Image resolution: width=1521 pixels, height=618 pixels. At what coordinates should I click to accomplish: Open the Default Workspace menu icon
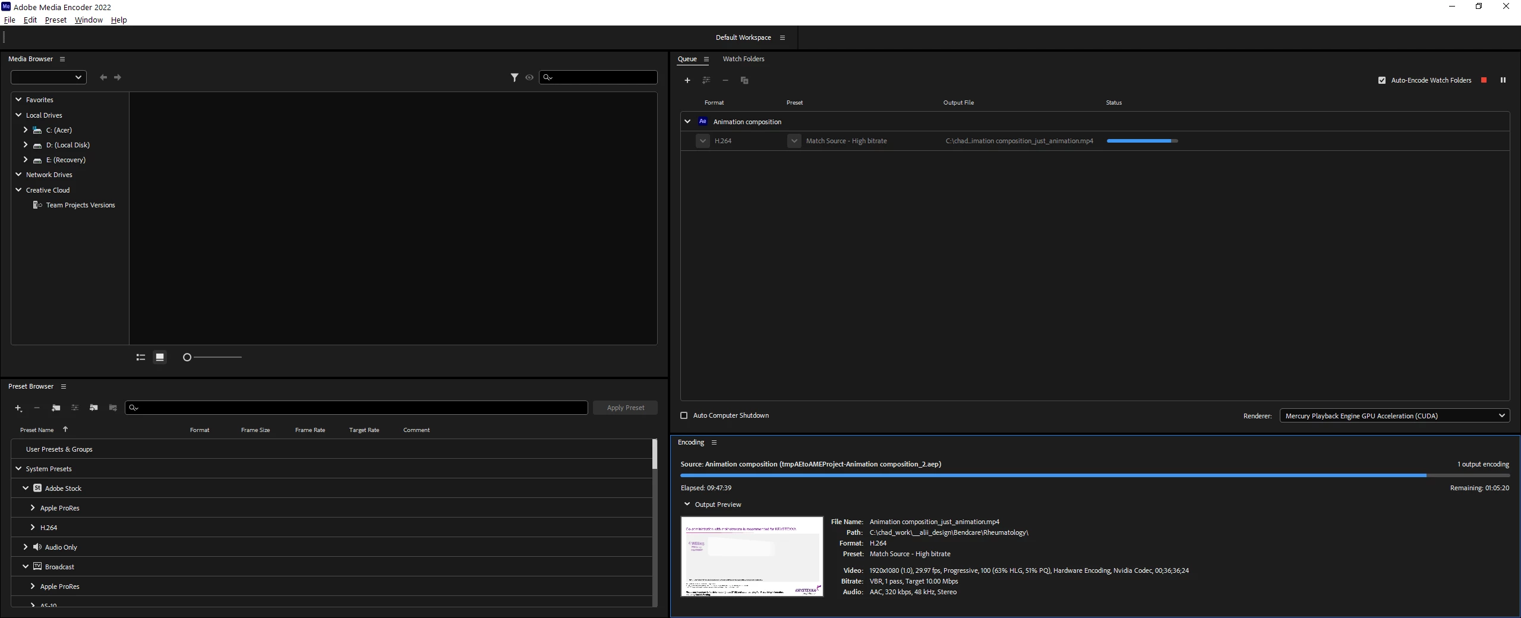(x=782, y=37)
